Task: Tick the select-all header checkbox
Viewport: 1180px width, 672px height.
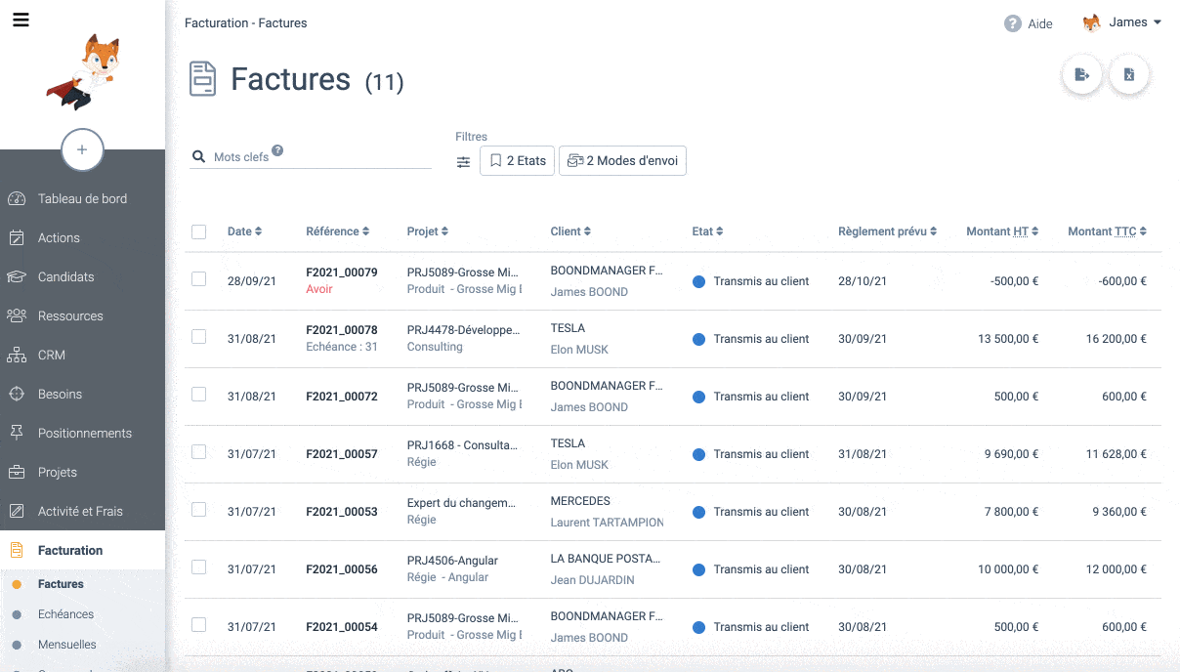Action: pyautogui.click(x=199, y=231)
